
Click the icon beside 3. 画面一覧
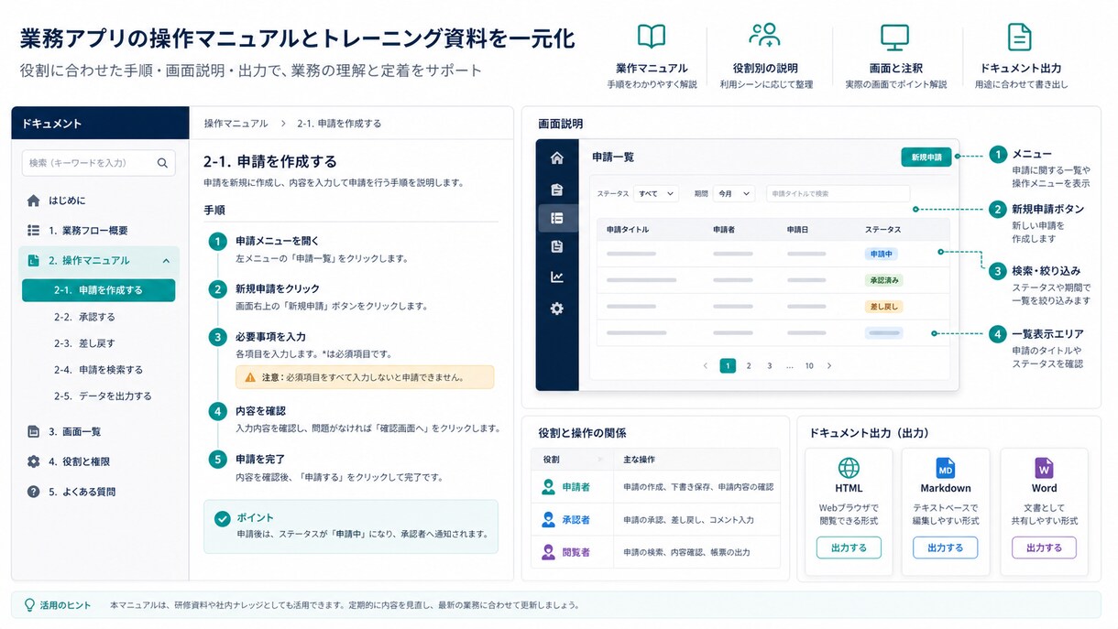coord(34,431)
